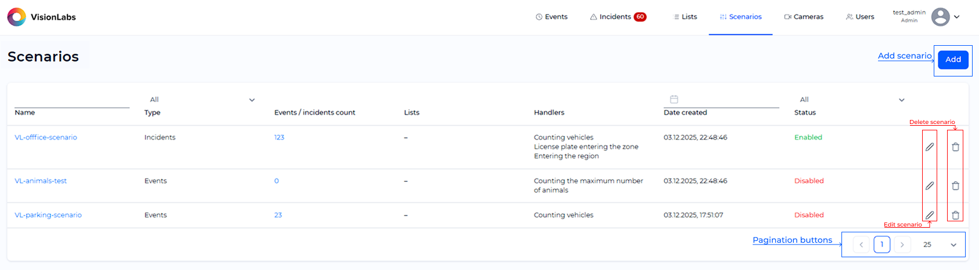Delete the VL-offfice-scenario using trash icon

tap(955, 147)
